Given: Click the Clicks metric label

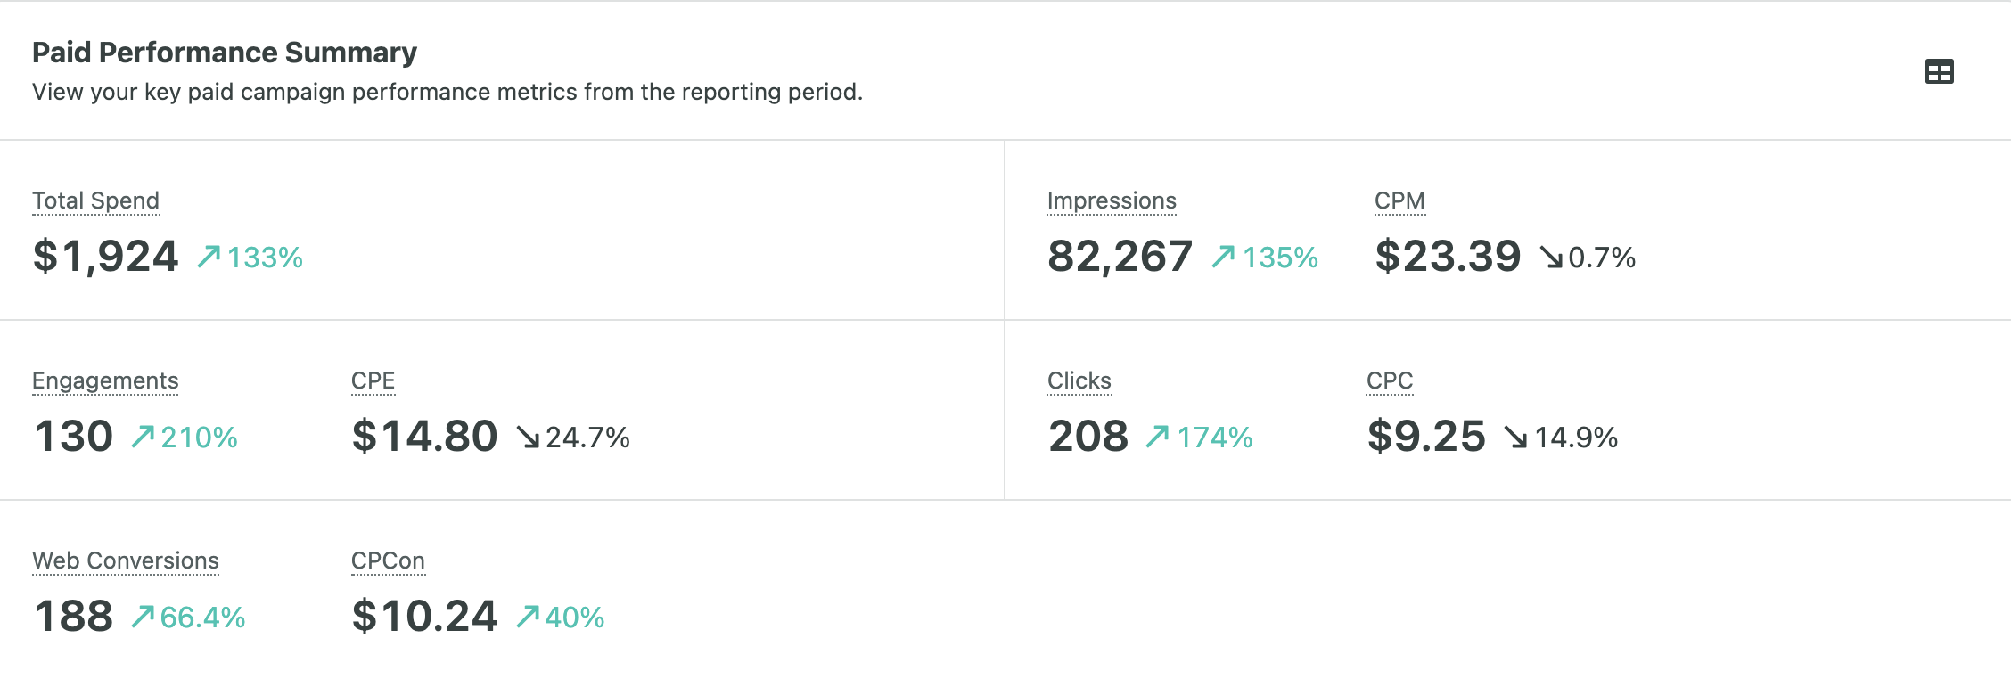Looking at the screenshot, I should tap(1079, 381).
